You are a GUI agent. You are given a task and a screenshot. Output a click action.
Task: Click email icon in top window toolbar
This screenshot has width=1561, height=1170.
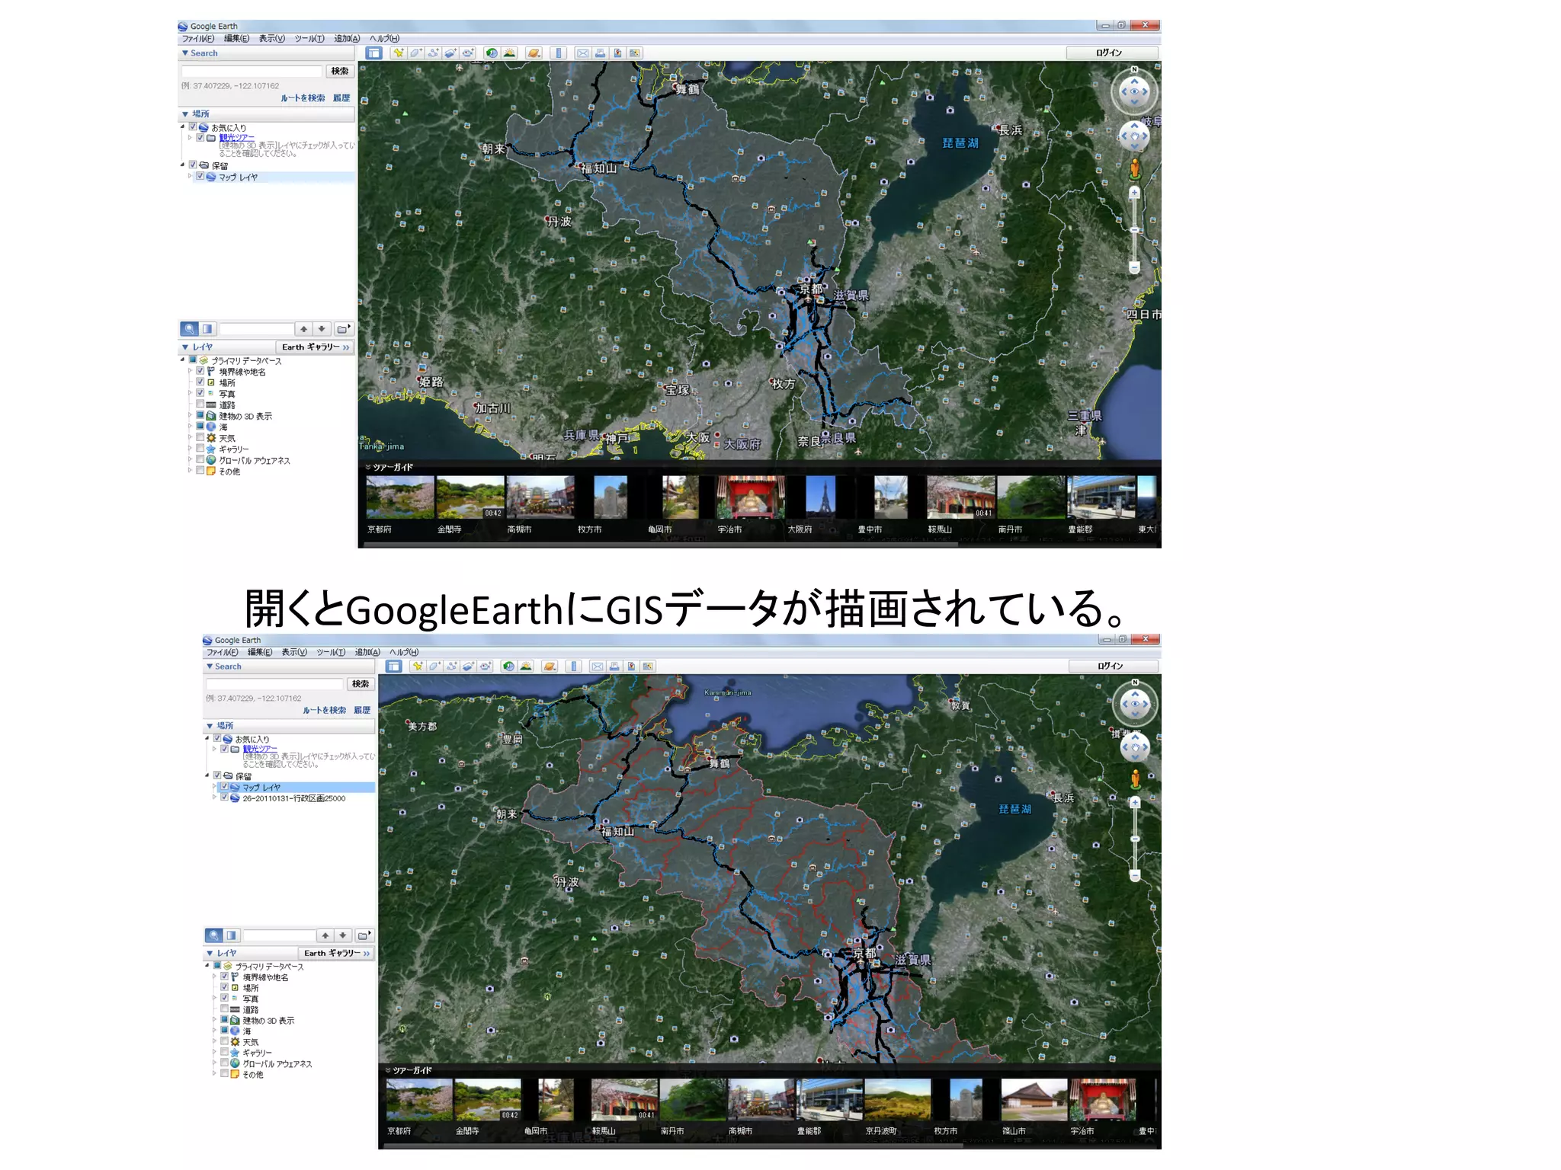point(583,53)
